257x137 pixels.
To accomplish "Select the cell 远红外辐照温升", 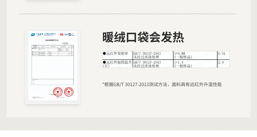I will click(117, 64).
